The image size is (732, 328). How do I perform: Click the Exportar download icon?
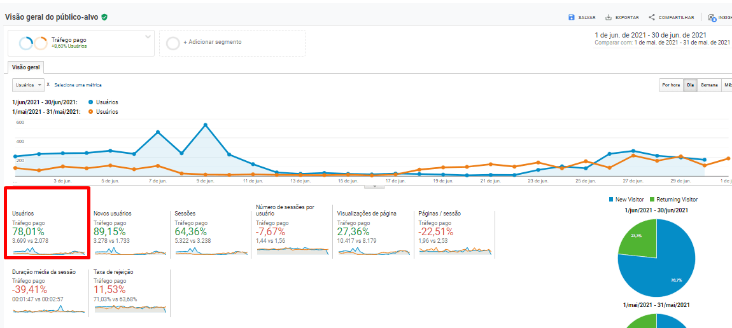pyautogui.click(x=609, y=17)
